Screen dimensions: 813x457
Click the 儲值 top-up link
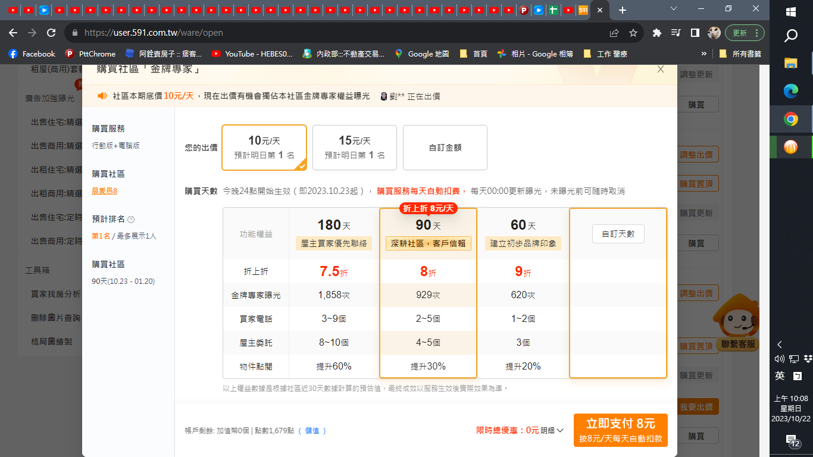tap(312, 431)
